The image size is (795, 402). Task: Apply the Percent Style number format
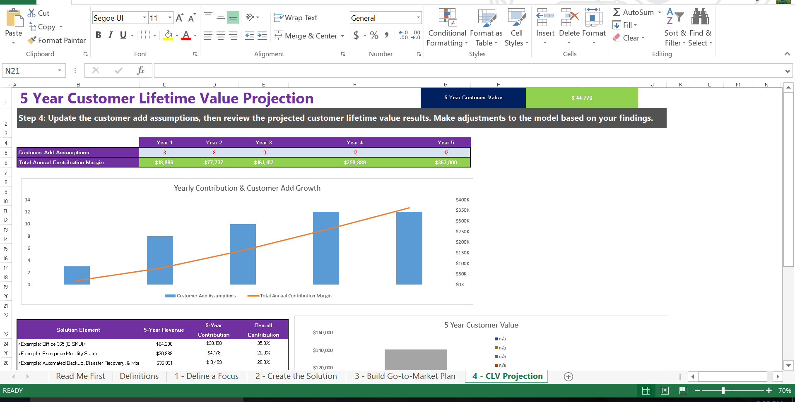point(374,36)
